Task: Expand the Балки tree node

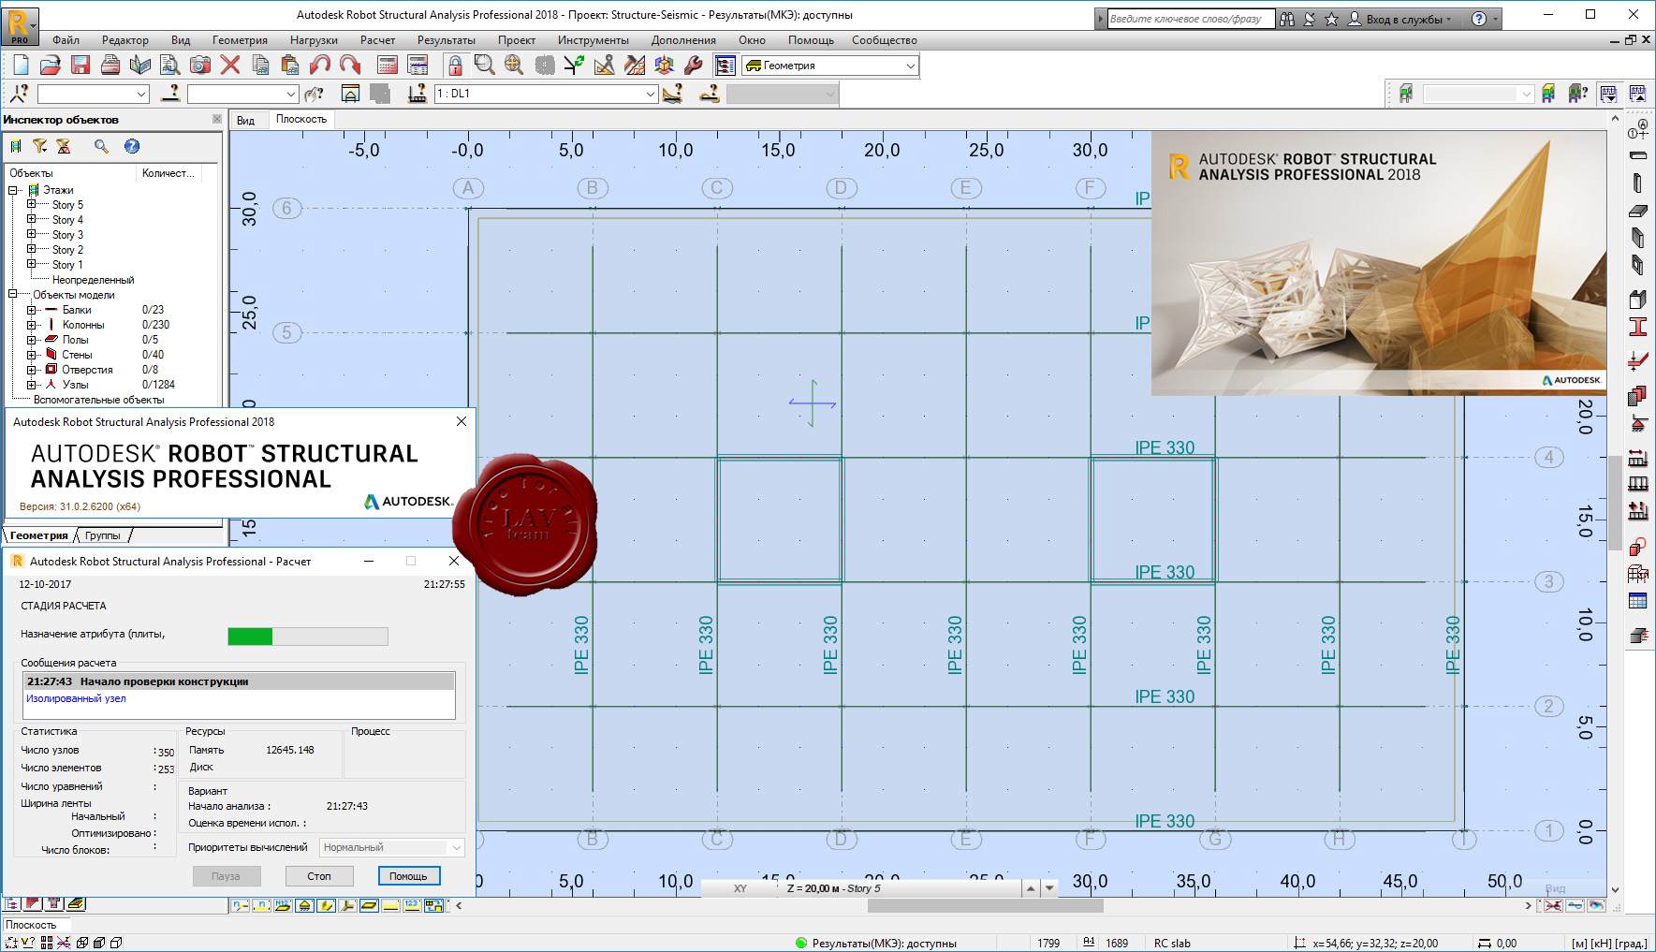Action: point(31,310)
